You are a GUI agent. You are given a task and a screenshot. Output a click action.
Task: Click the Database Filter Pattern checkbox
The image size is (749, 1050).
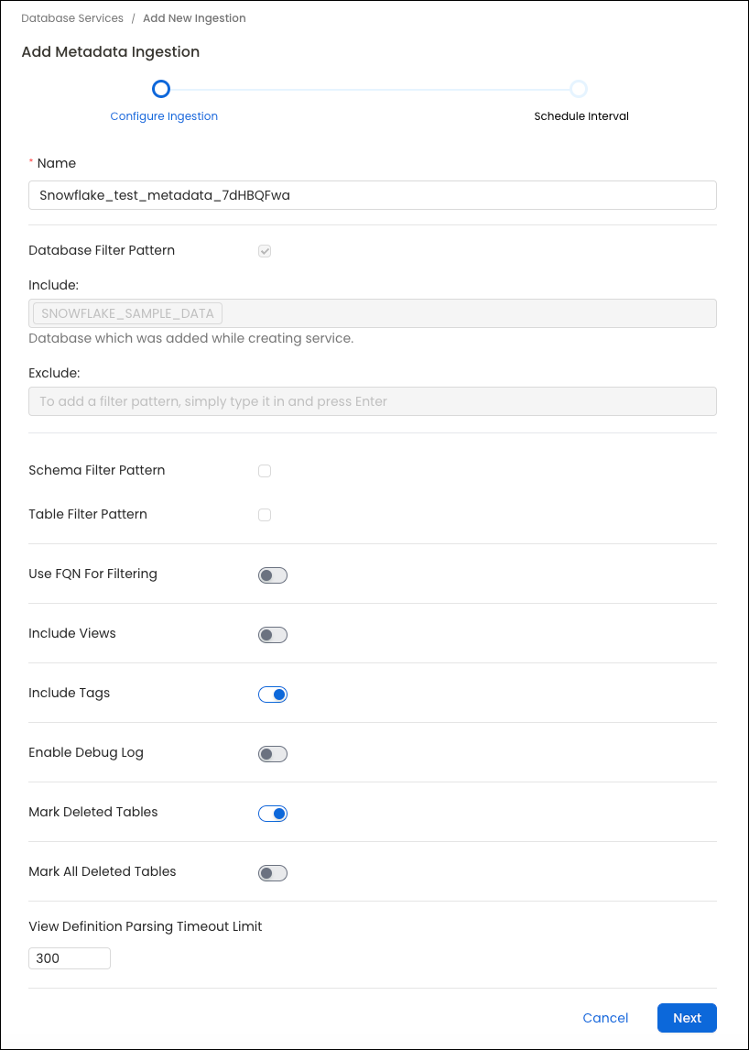[x=265, y=250]
